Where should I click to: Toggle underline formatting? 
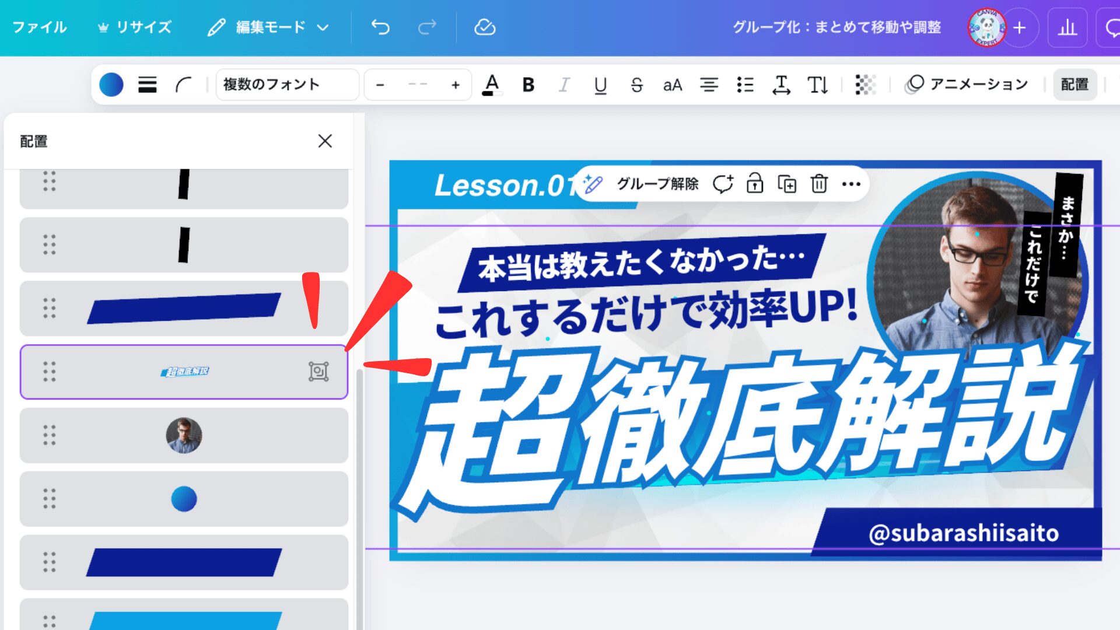pos(600,85)
